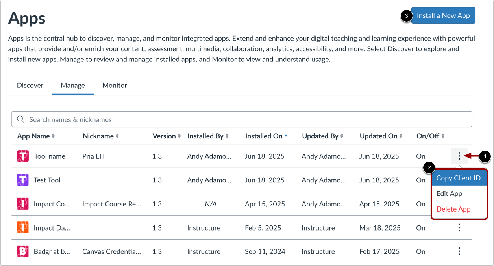Click the purple Test Tool icon

click(x=23, y=180)
